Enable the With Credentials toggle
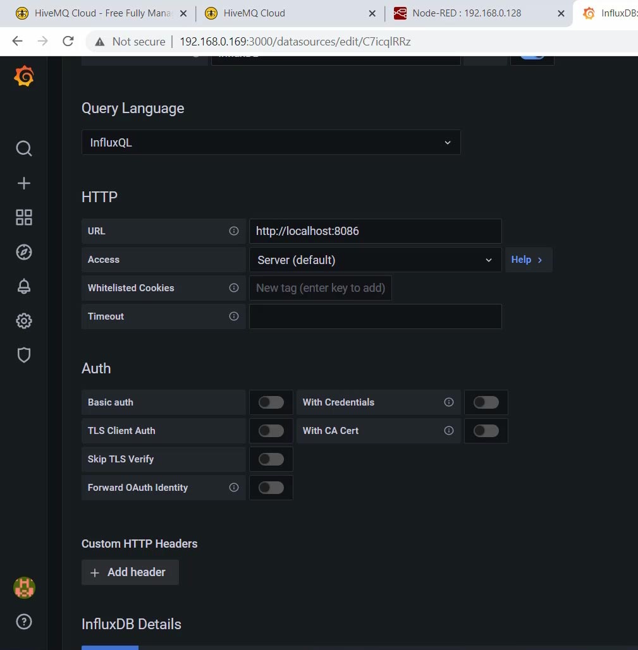 [486, 402]
